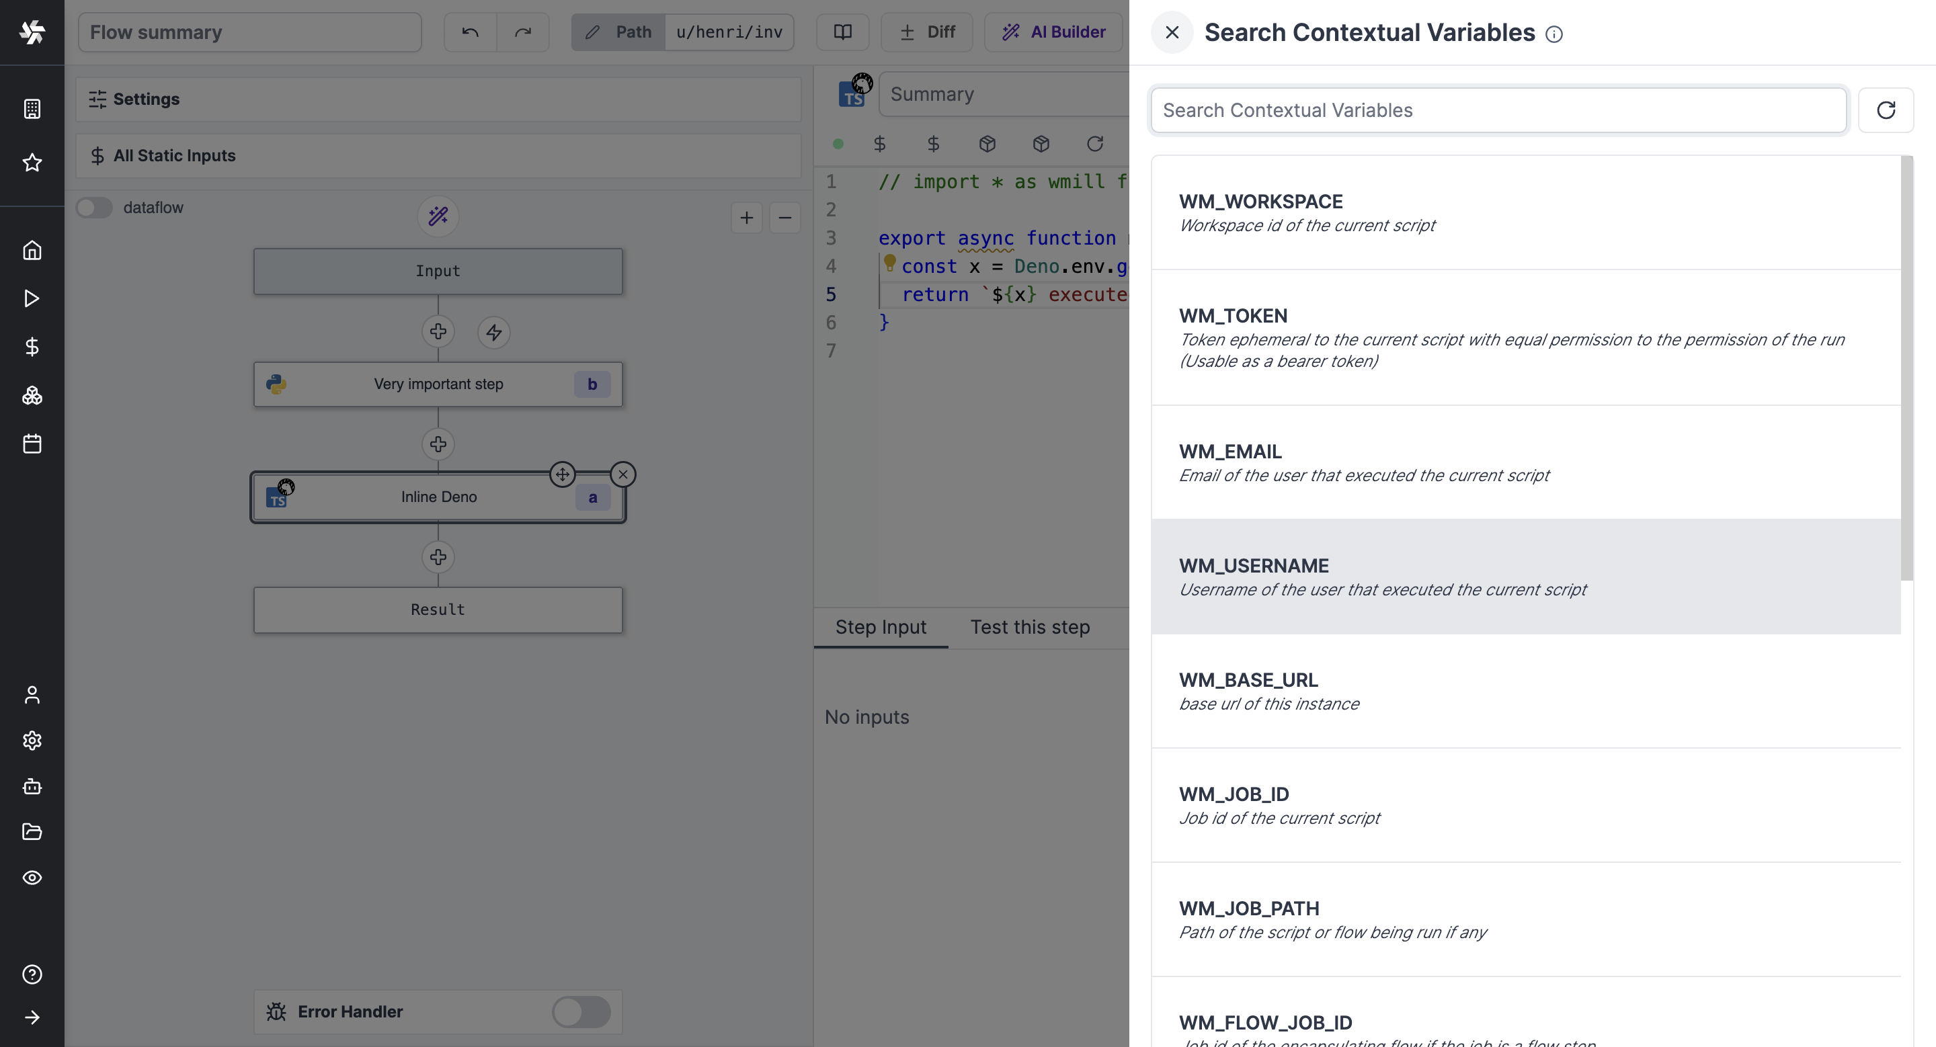Zoom in the flow graph with plus

(746, 218)
